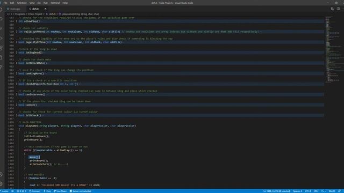Restore the window with the title bar restore button

click(x=336, y=3)
